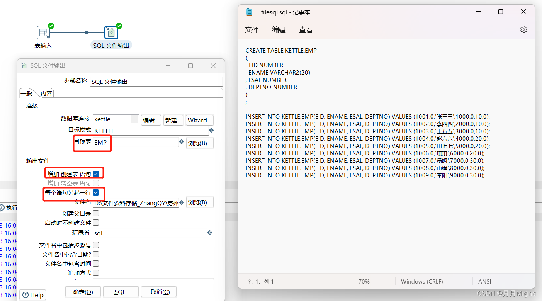Open Notepad 编辑 menu

coord(279,30)
